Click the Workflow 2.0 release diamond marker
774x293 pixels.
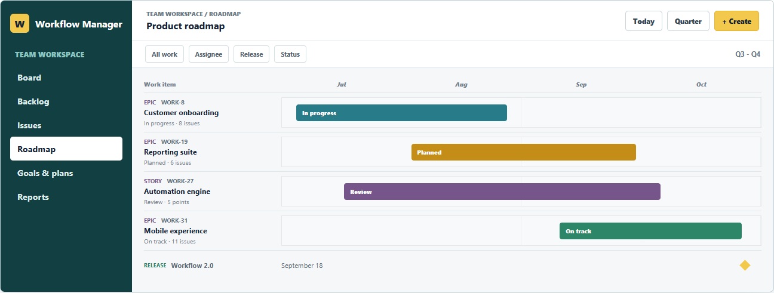click(745, 265)
